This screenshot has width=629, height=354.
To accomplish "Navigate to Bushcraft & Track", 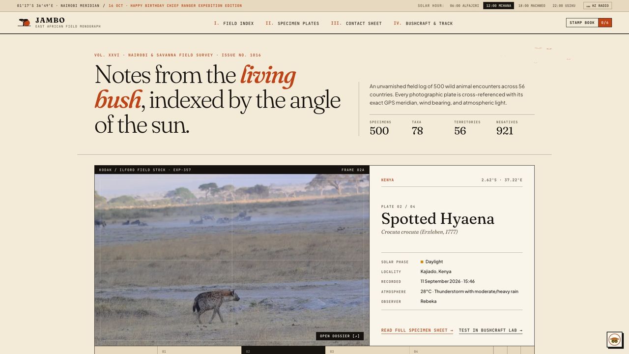I will (423, 23).
